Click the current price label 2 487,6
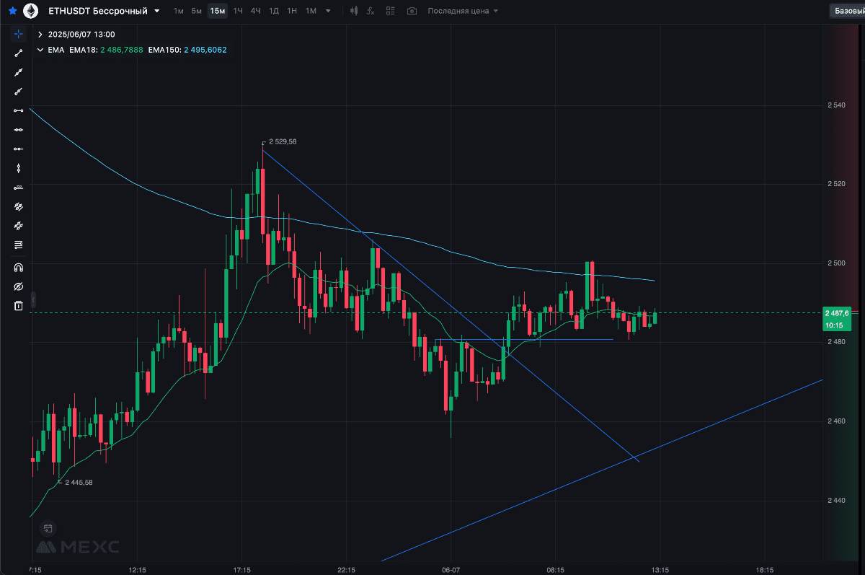865x575 pixels. coord(837,312)
